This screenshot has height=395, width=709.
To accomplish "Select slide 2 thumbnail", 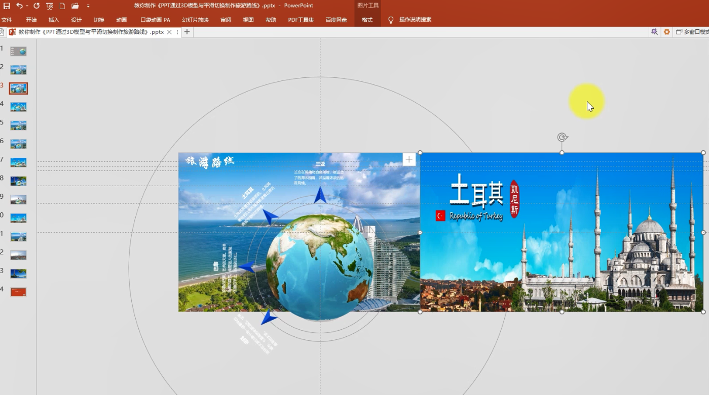I will [x=18, y=70].
